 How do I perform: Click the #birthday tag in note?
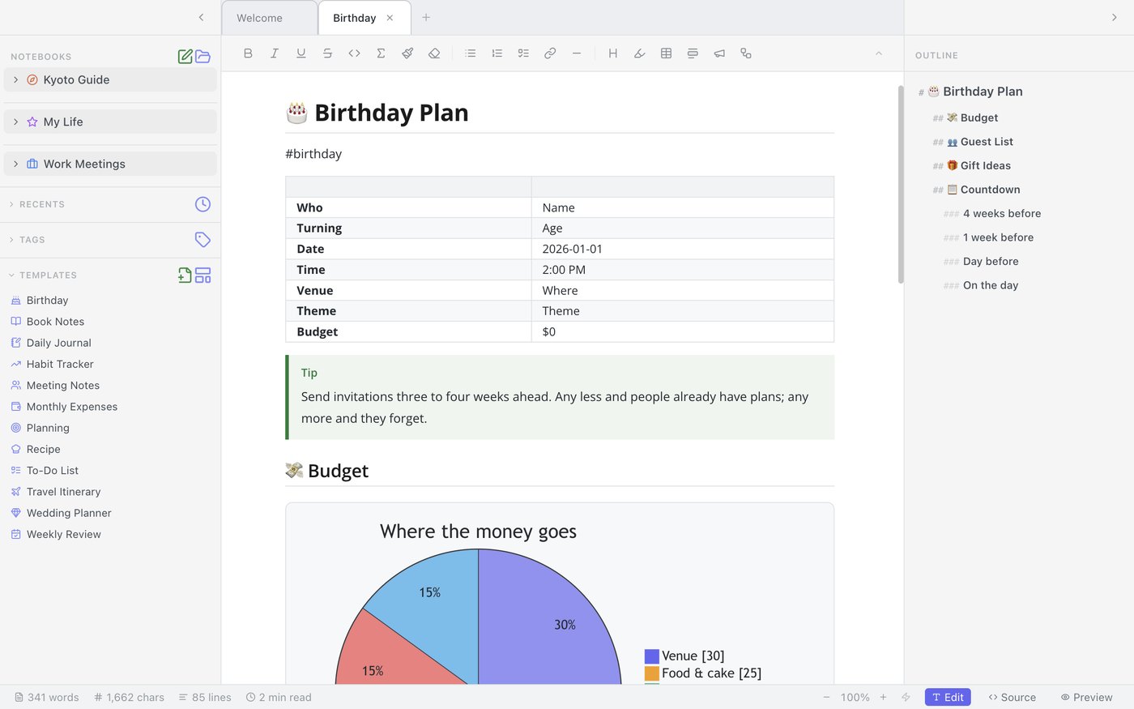tap(313, 154)
